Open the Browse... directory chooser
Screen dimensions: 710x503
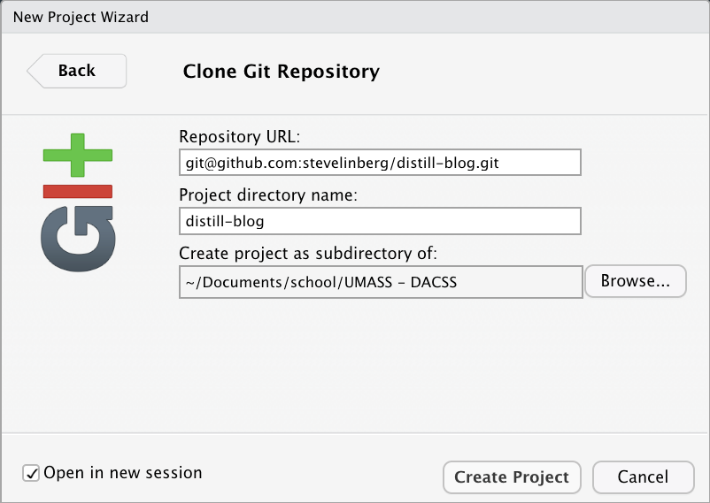click(x=636, y=281)
